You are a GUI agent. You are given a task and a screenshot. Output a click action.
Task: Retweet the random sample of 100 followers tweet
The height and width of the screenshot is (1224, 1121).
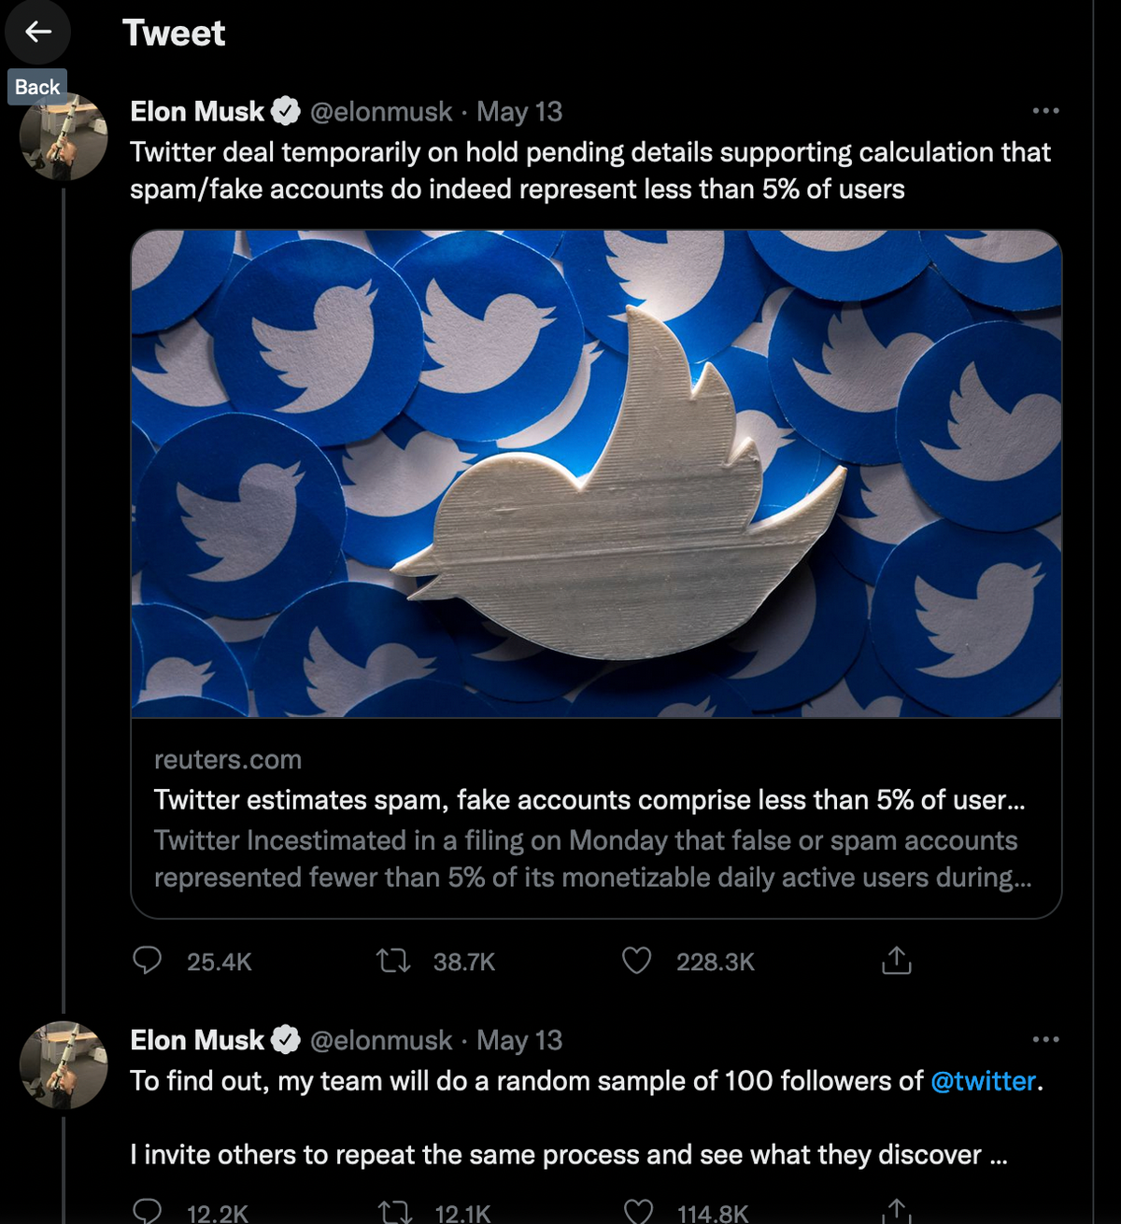(394, 1212)
